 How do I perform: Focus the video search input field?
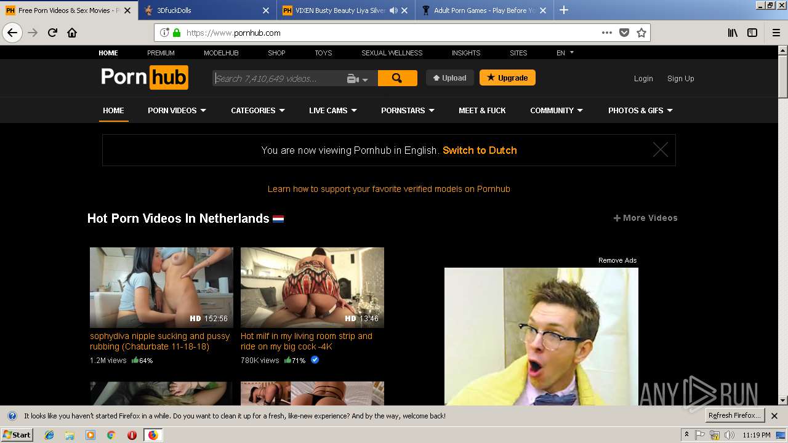tap(278, 79)
